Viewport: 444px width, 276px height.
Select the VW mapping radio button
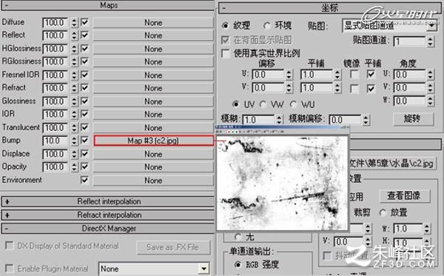263,104
